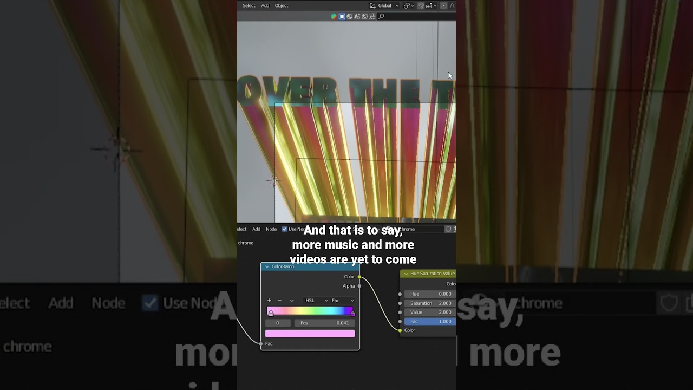Click the particles filter icon
This screenshot has width=693, height=390.
(x=357, y=17)
